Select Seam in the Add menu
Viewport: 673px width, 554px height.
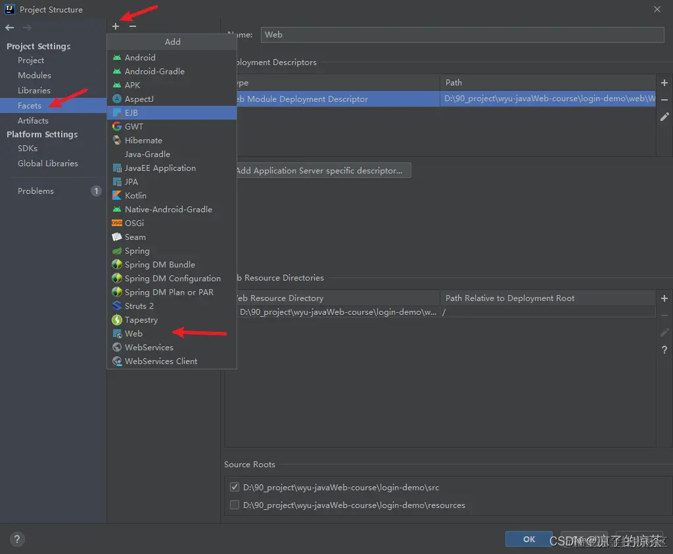(x=172, y=237)
